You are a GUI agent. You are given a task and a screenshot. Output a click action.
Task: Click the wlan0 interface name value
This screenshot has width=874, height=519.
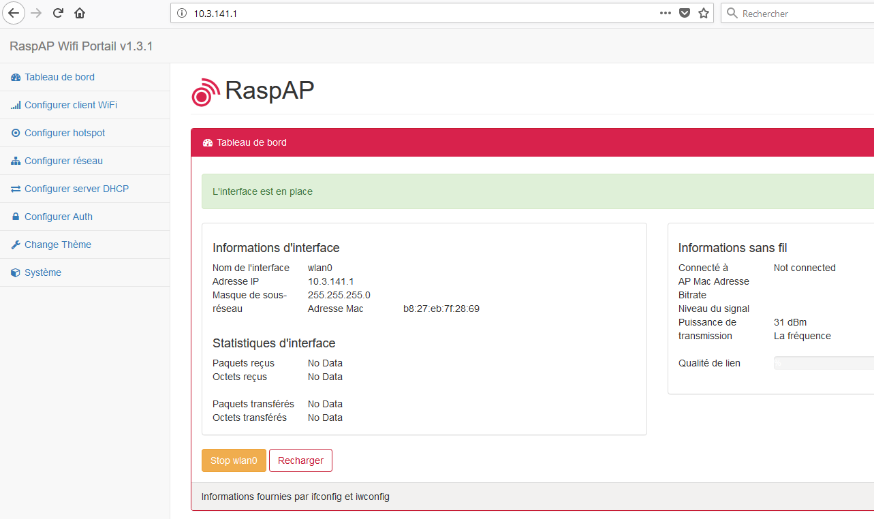click(x=320, y=268)
